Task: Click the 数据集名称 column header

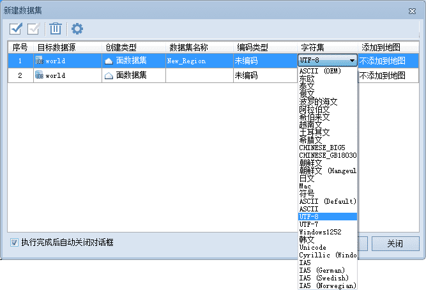Action: tap(199, 47)
